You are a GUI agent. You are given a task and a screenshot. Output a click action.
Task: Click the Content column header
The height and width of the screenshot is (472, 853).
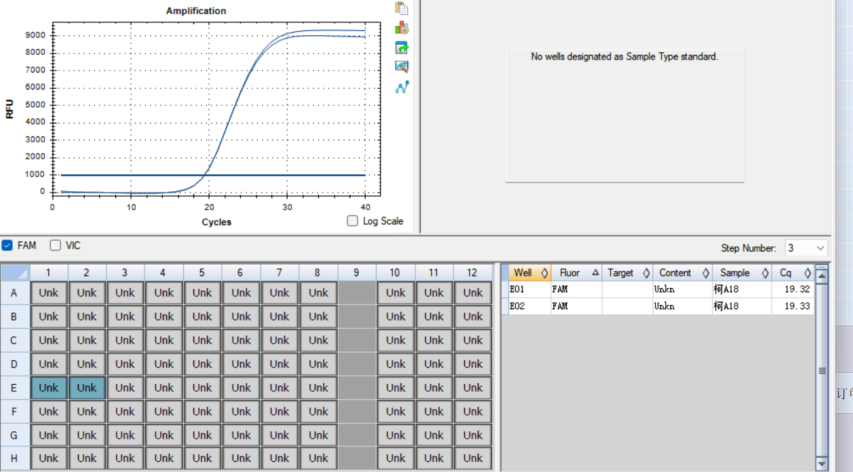683,273
